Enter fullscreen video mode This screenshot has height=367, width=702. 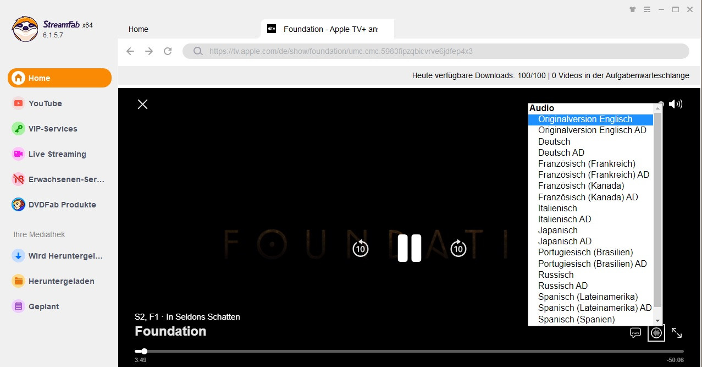pos(677,333)
